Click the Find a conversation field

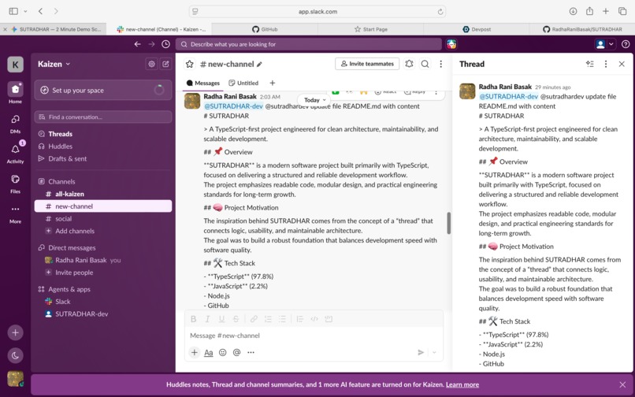pyautogui.click(x=103, y=117)
